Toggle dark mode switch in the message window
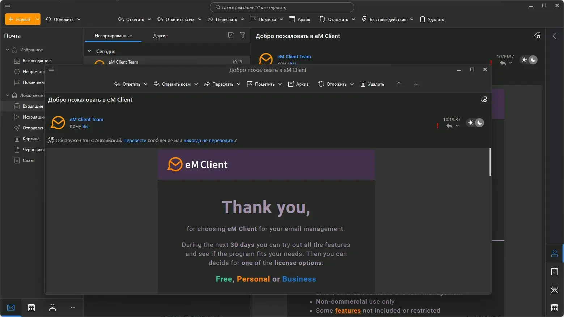Image resolution: width=564 pixels, height=317 pixels. pos(475,123)
